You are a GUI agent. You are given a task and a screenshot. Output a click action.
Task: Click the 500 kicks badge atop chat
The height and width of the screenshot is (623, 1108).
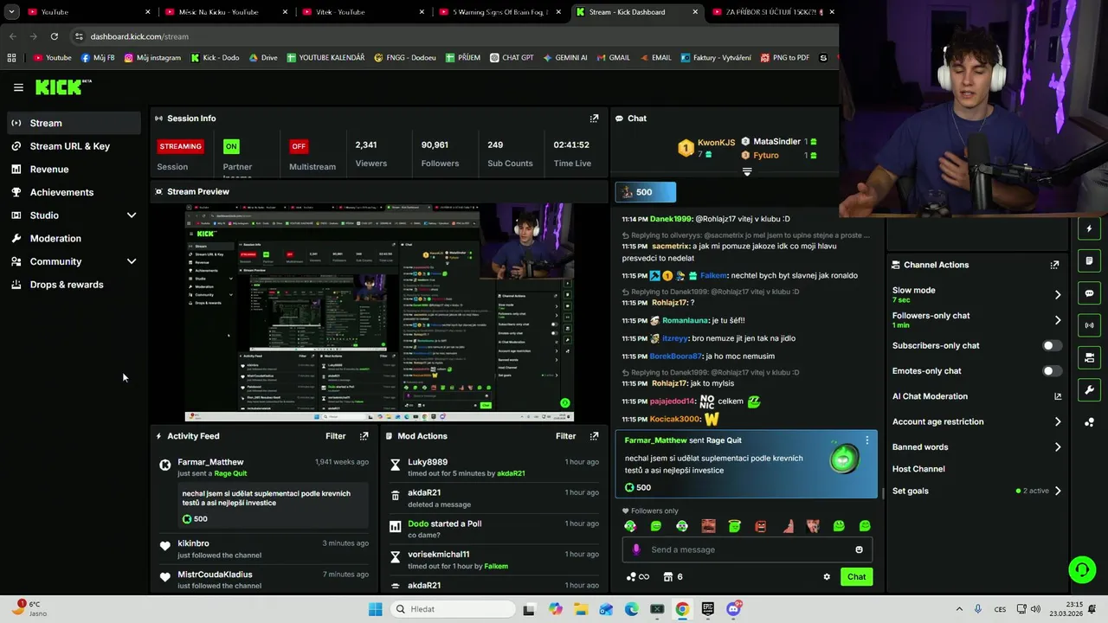click(x=645, y=192)
